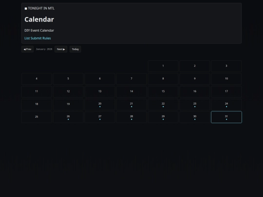Show events for day 29
This screenshot has width=263, height=197.
(x=163, y=117)
